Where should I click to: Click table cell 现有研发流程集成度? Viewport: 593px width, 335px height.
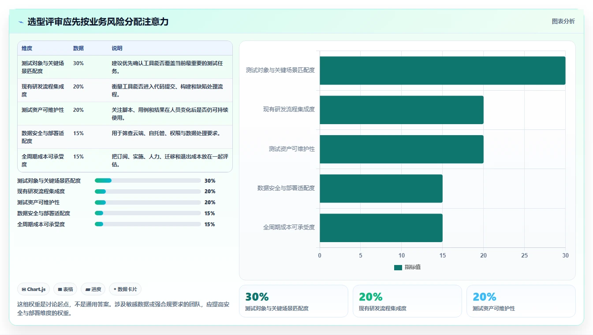coord(43,91)
